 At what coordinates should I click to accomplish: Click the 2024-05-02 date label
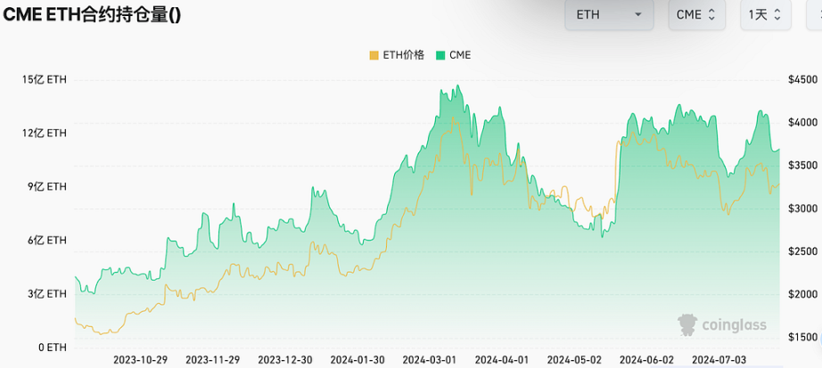(x=574, y=360)
